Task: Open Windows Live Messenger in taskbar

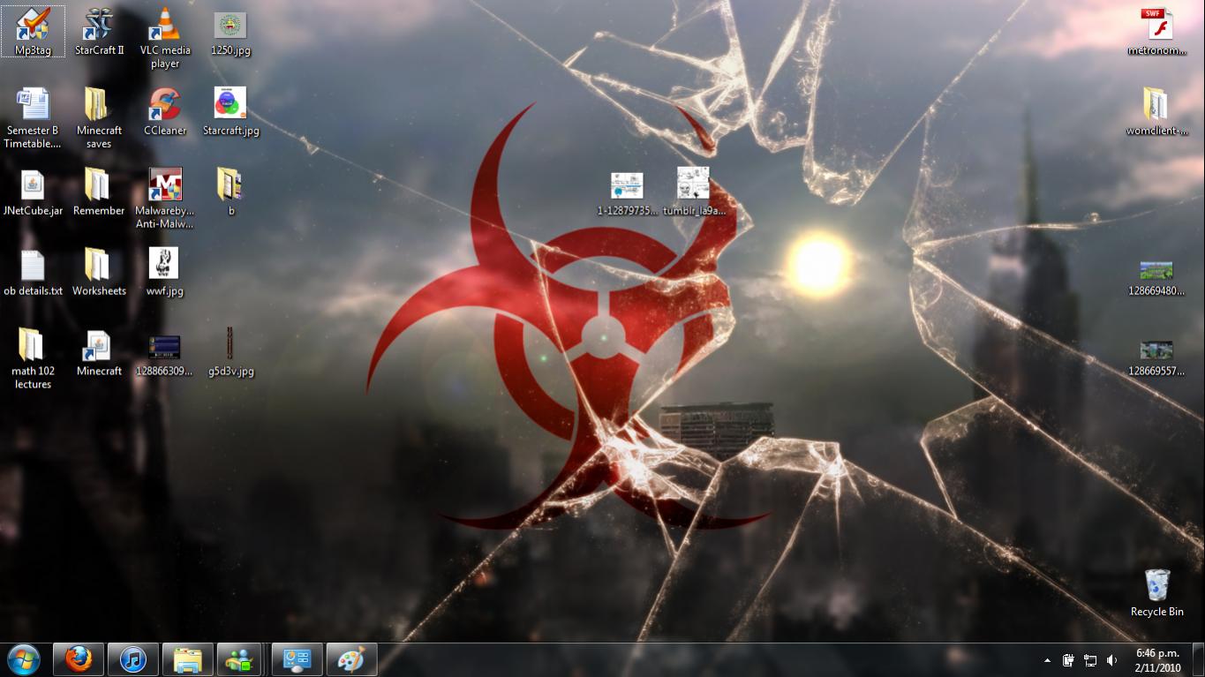Action: tap(239, 659)
